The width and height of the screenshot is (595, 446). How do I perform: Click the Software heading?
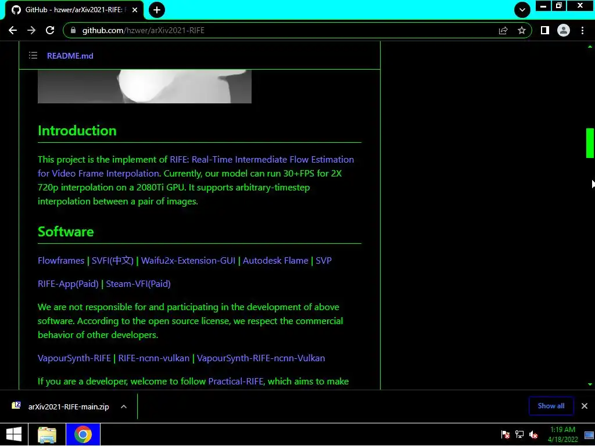[66, 232]
